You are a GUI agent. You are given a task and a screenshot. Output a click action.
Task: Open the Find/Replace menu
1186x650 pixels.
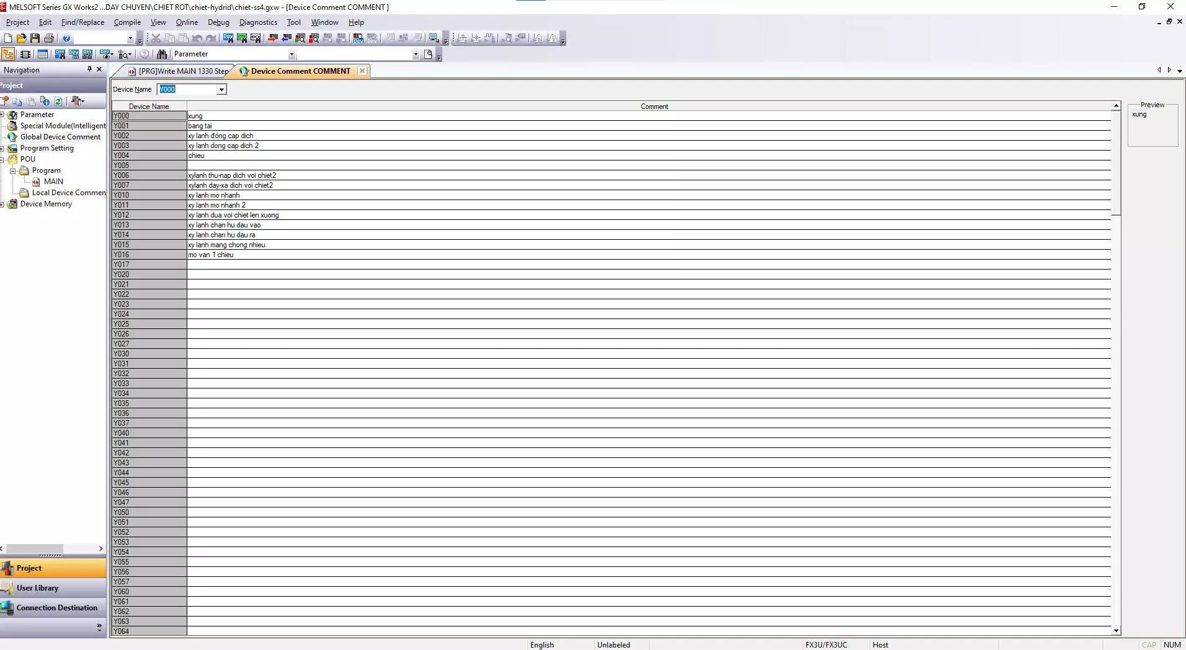[x=82, y=22]
